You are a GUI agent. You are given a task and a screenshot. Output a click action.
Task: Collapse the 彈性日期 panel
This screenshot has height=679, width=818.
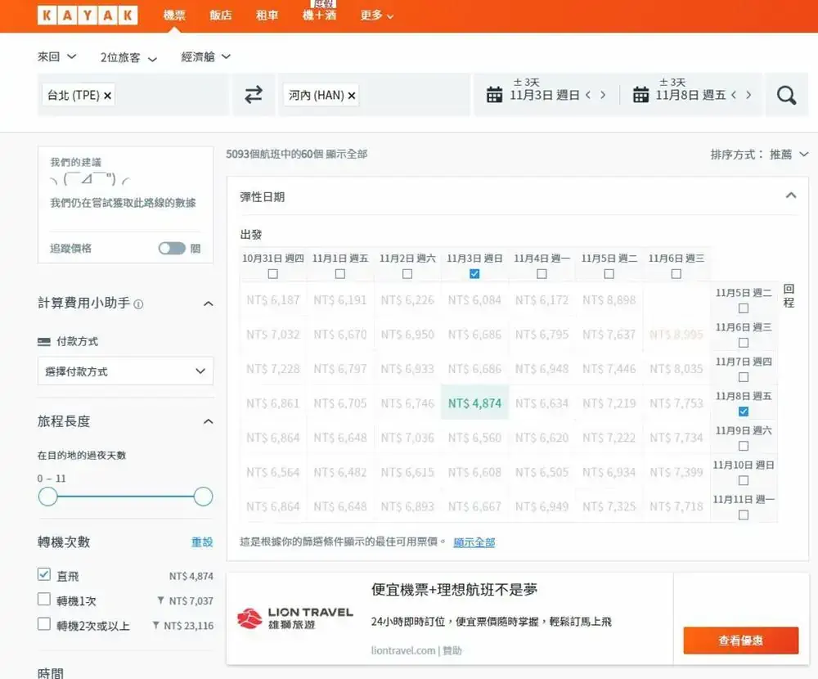coord(790,196)
